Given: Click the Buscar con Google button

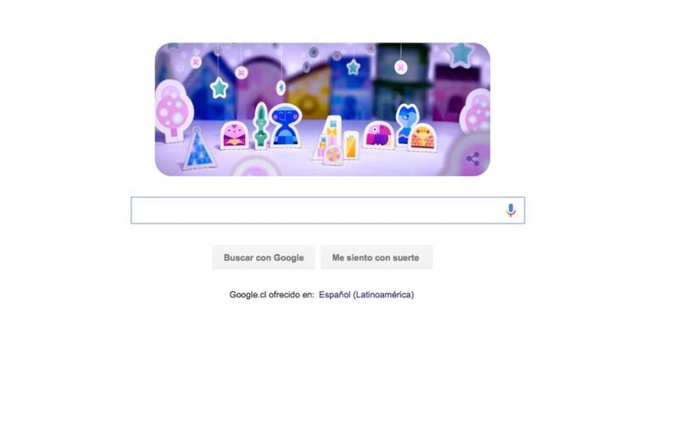Looking at the screenshot, I should coord(264,257).
